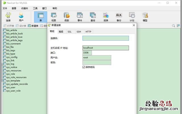Switch to the 表 (Table) toolbar icon

tap(41, 17)
